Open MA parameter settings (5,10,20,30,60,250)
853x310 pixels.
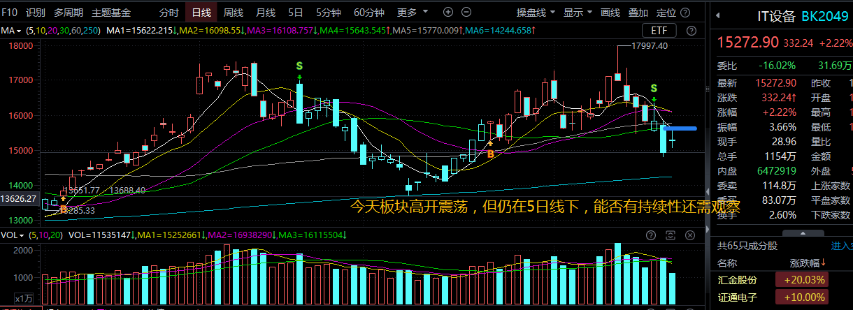coord(63,31)
